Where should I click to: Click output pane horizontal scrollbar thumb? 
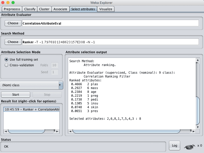(126, 132)
